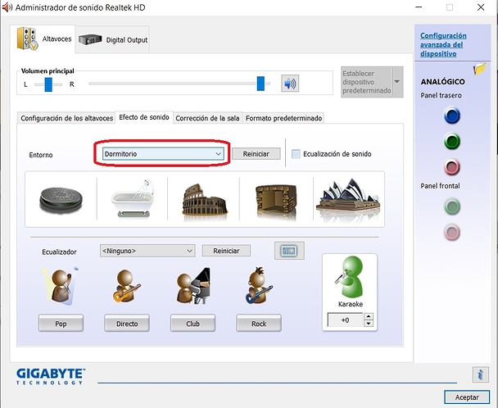Click the GIGABYTE Technology logo
Screen dimensions: 498x408
tap(51, 377)
